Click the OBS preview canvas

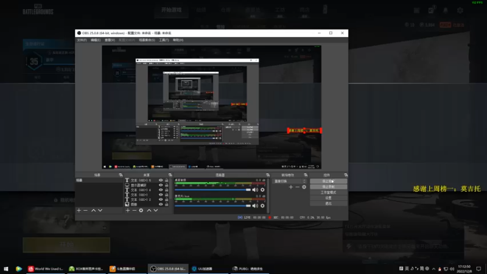[x=211, y=107]
